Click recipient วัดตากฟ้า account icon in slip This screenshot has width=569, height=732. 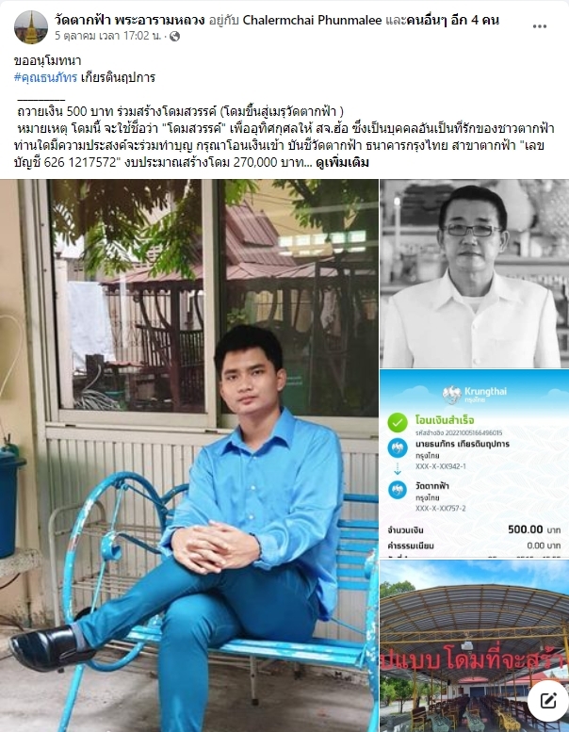pyautogui.click(x=398, y=490)
